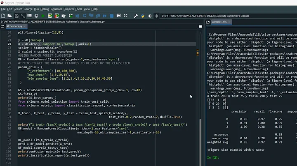This screenshot has height=166, width=297.
Task: Click 'RF_model.fit(X_train,y_train)' line
Action: pos(43,140)
